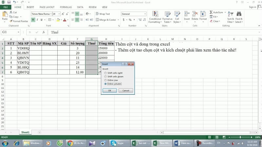Click the percent style icon
This screenshot has width=262, height=147.
(x=130, y=20)
